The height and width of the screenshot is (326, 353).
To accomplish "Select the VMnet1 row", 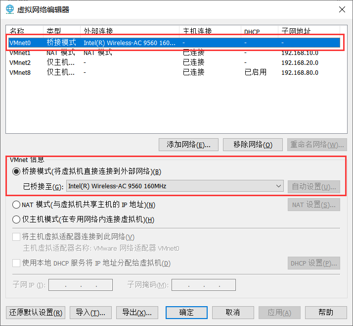I will (x=174, y=53).
